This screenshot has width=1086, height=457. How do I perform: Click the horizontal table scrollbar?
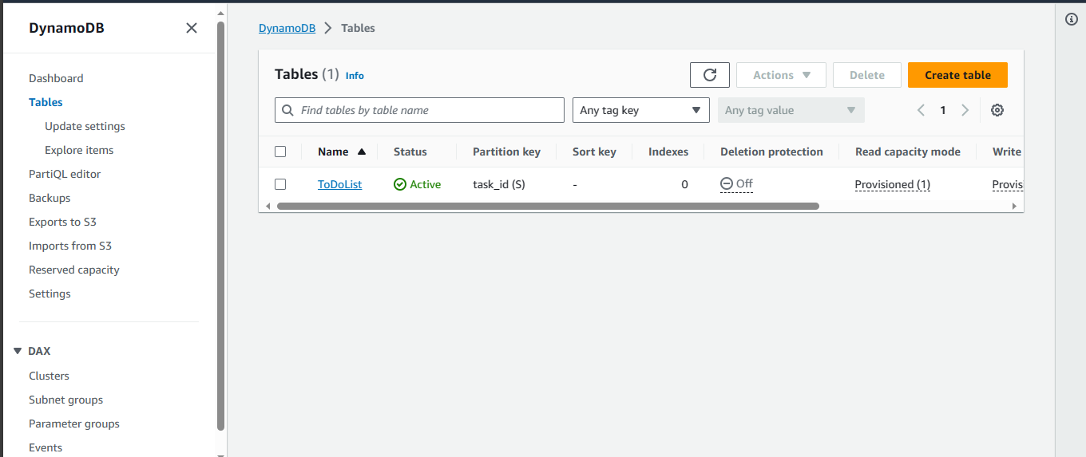point(548,206)
